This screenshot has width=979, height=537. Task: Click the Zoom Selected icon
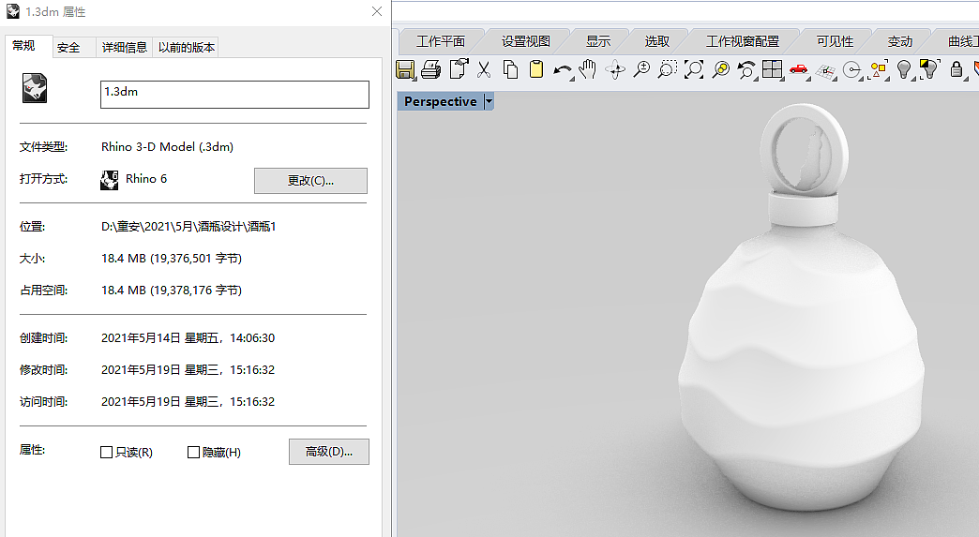point(720,69)
